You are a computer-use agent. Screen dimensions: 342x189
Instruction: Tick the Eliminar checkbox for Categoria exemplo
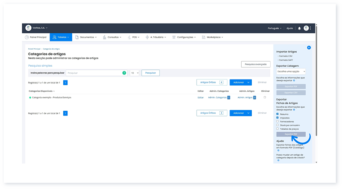[265, 97]
